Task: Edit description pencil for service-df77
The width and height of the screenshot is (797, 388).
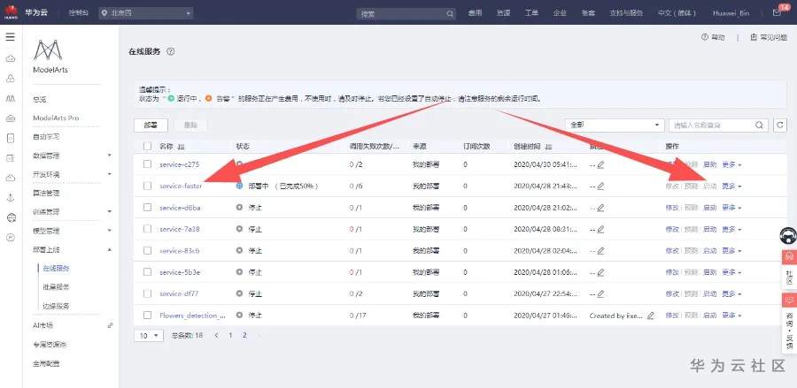Action: [x=600, y=294]
